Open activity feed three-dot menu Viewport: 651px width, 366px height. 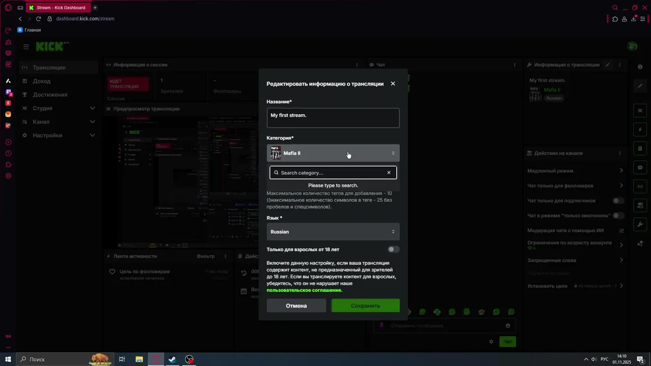pos(225,257)
